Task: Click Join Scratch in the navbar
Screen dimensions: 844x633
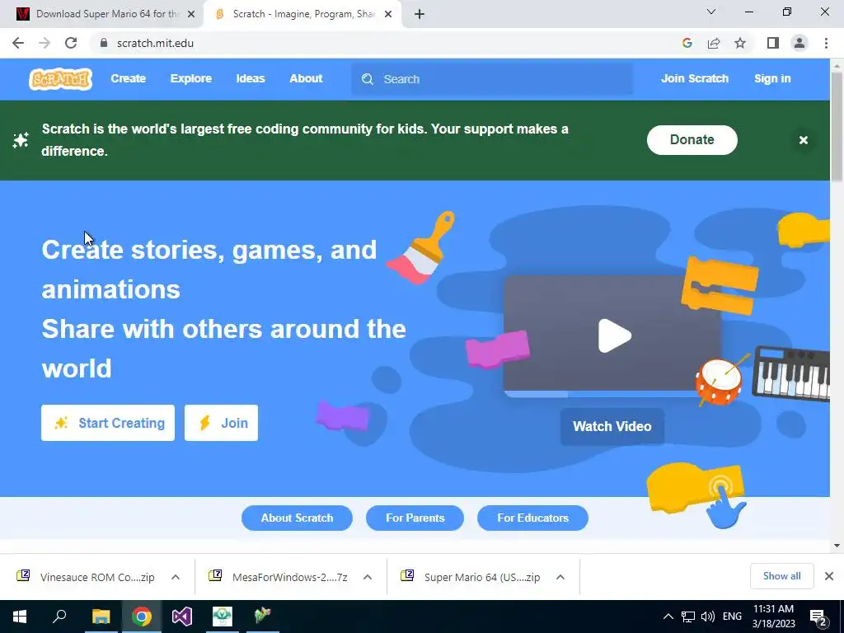Action: pos(694,78)
